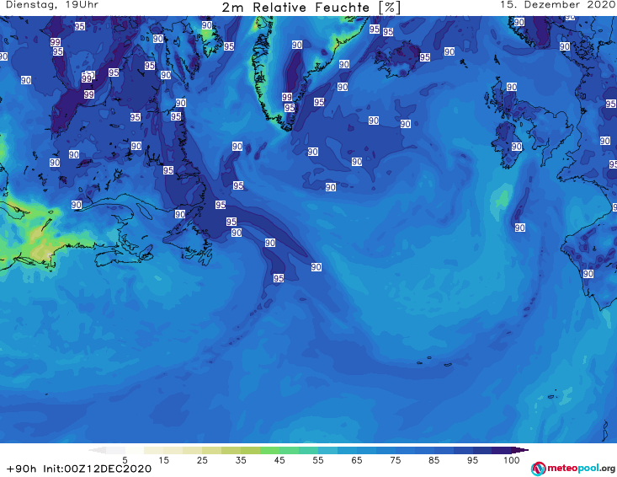617x477 pixels.
Task: Click the legend value "55"
Action: pyautogui.click(x=318, y=460)
